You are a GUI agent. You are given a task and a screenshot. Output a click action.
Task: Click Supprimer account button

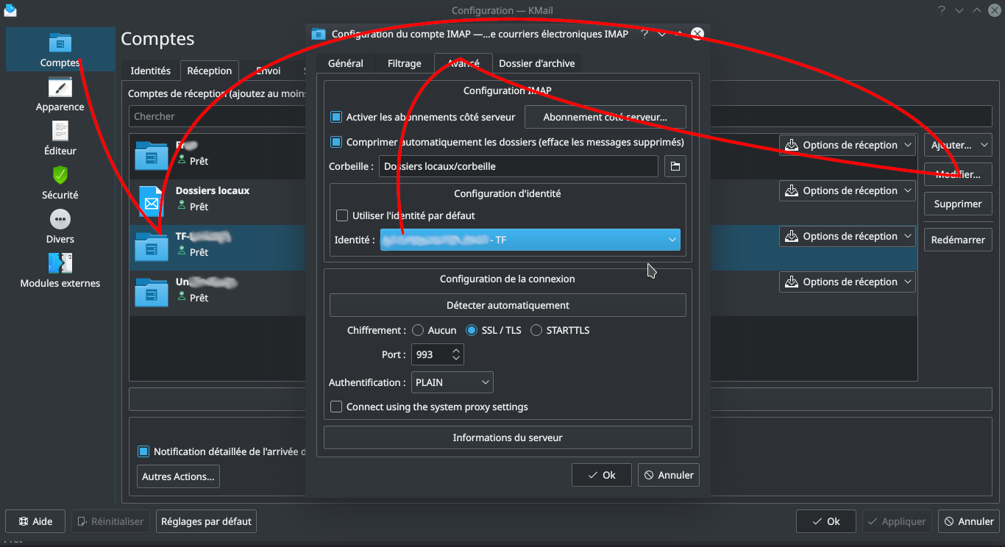tap(958, 204)
